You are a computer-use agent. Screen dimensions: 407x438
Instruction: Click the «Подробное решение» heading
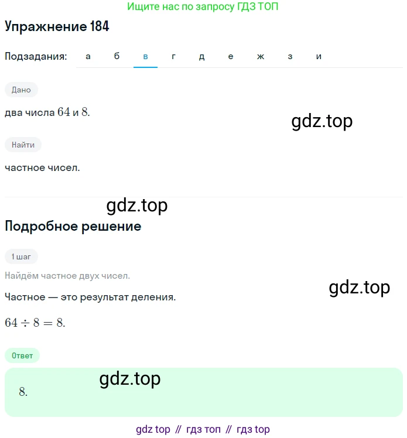(x=73, y=226)
